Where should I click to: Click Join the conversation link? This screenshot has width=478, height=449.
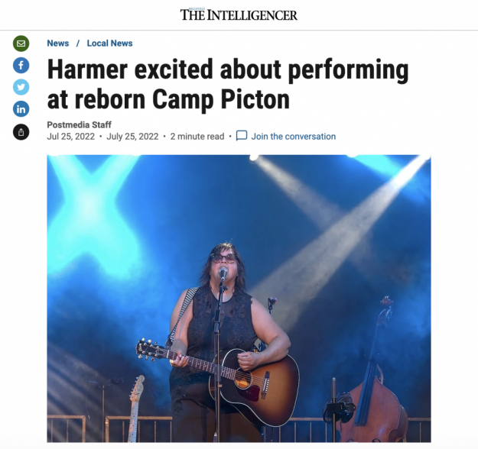point(293,137)
